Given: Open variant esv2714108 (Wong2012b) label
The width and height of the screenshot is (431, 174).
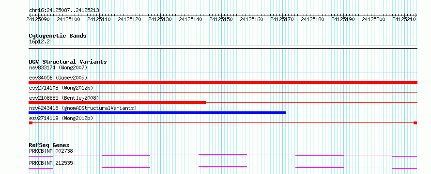Looking at the screenshot, I should [x=61, y=88].
